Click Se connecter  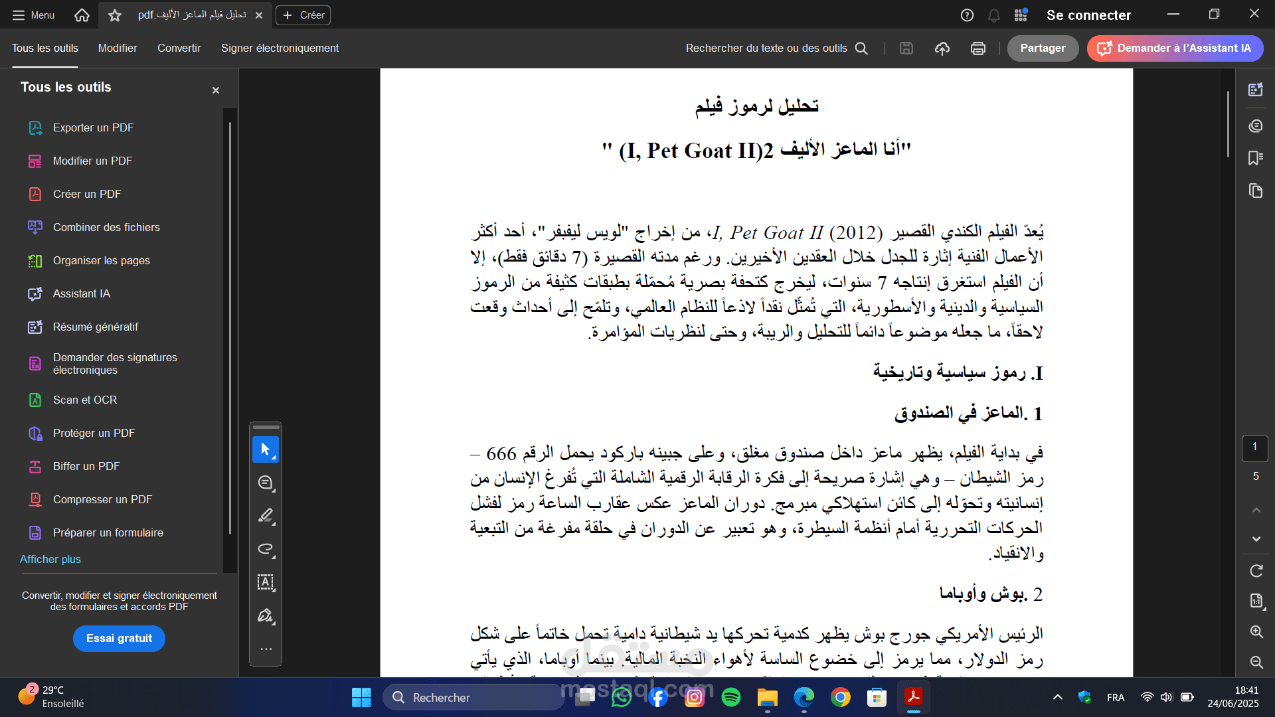tap(1088, 15)
